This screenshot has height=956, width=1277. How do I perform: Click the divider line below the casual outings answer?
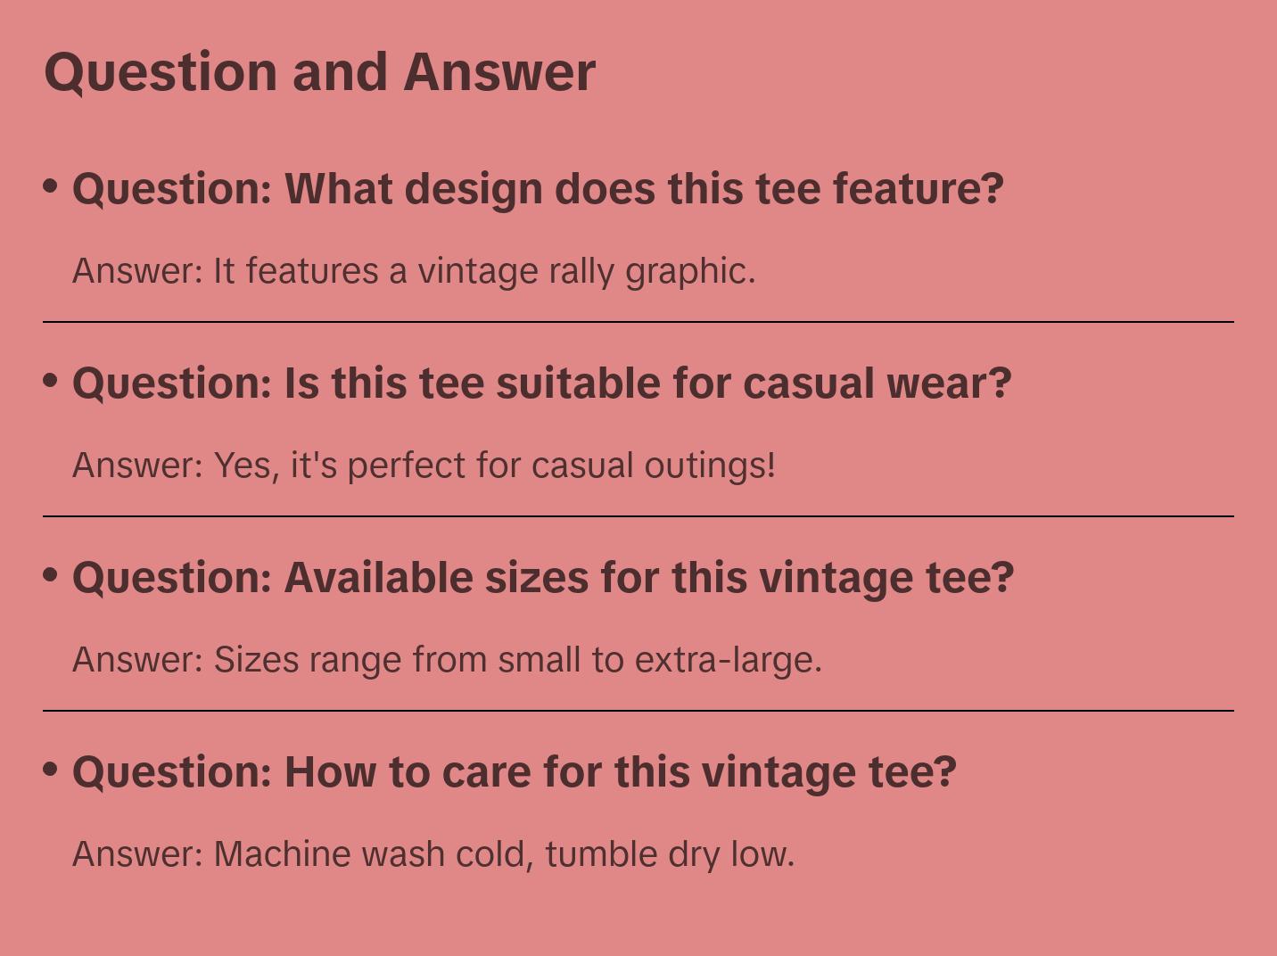tap(638, 515)
